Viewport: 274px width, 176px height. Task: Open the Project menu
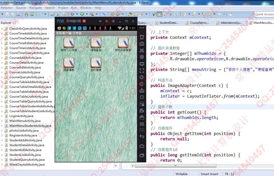coord(63,8)
